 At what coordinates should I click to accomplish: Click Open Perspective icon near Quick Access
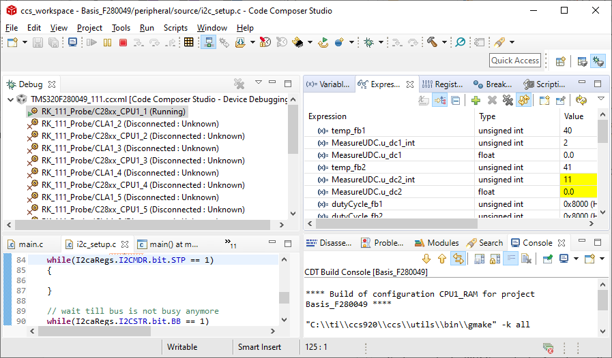[x=561, y=61]
